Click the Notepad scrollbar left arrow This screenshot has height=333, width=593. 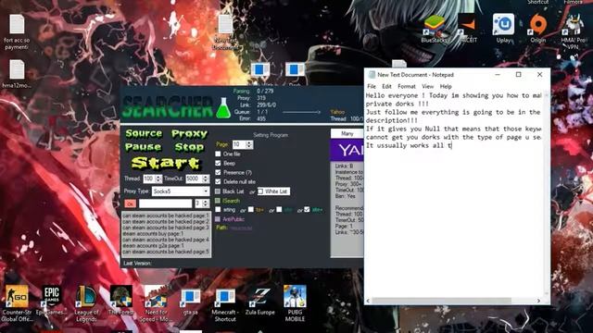pos(369,301)
